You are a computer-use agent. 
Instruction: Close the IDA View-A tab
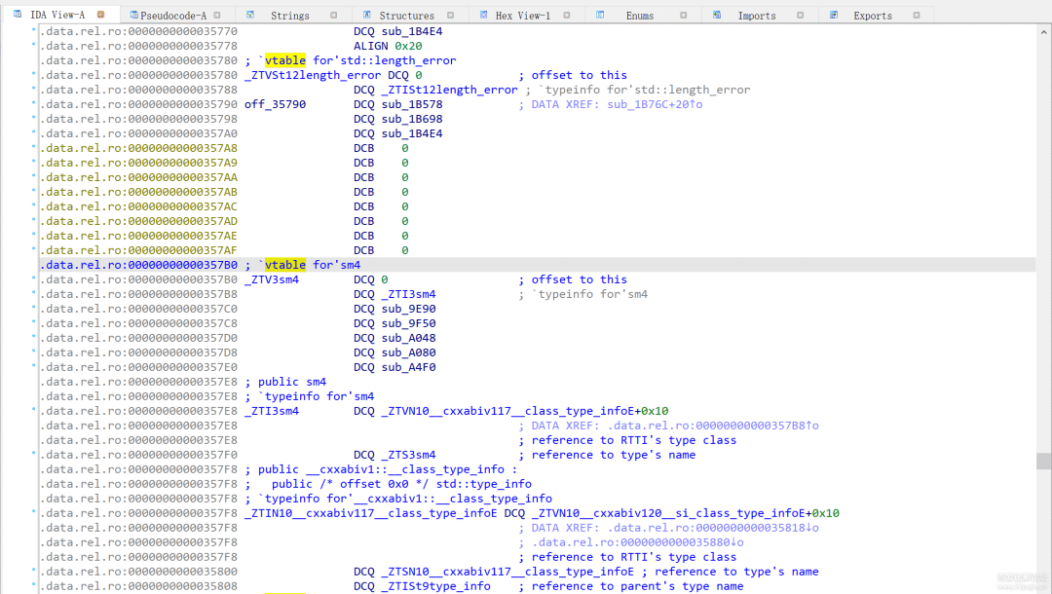tap(100, 15)
